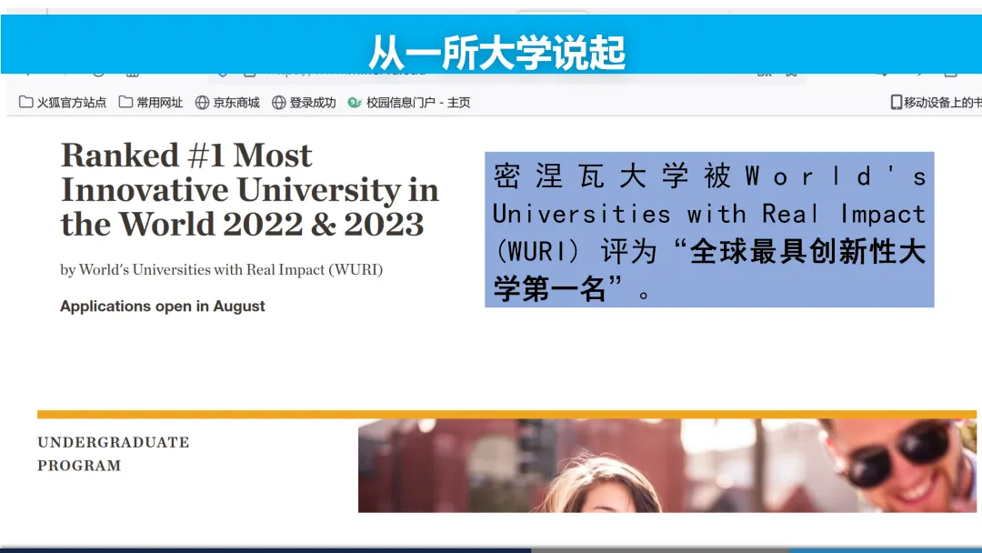The height and width of the screenshot is (553, 982).
Task: Open the 登录成功 bookmark
Action: click(x=304, y=102)
